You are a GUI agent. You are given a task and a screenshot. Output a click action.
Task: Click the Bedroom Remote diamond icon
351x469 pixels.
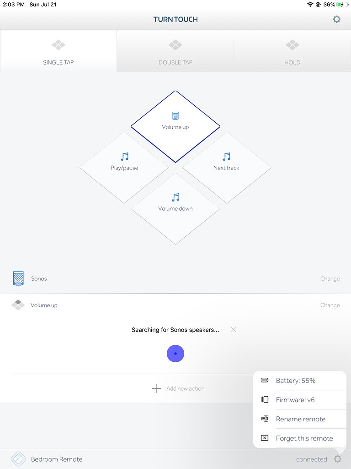(18, 459)
